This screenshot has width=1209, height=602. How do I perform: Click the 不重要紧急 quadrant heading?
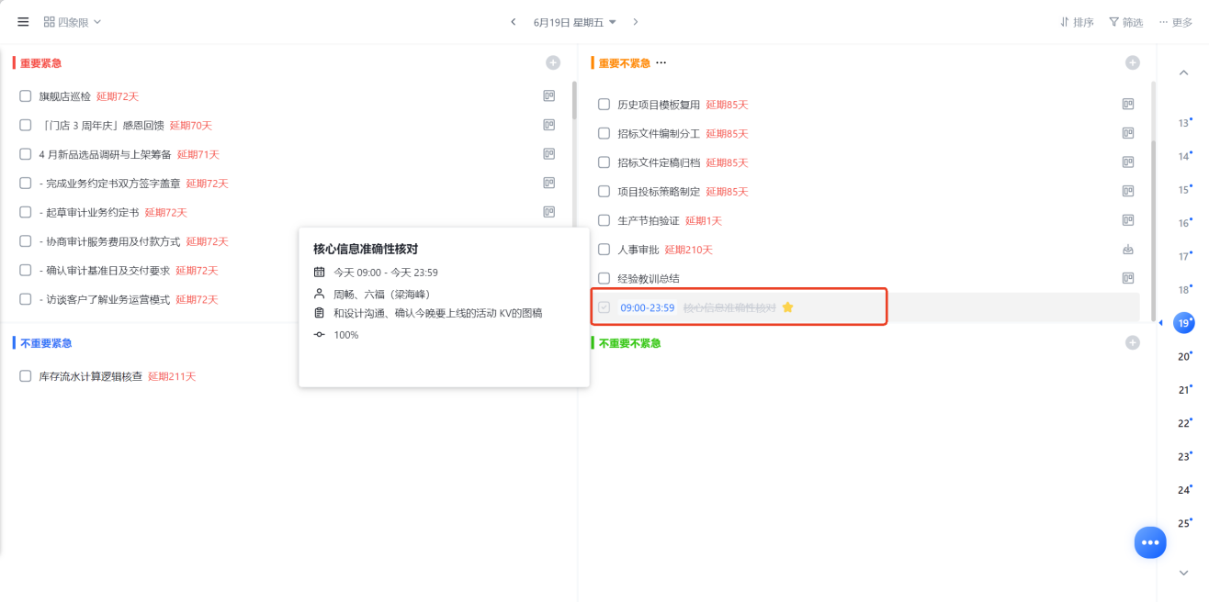tap(46, 343)
